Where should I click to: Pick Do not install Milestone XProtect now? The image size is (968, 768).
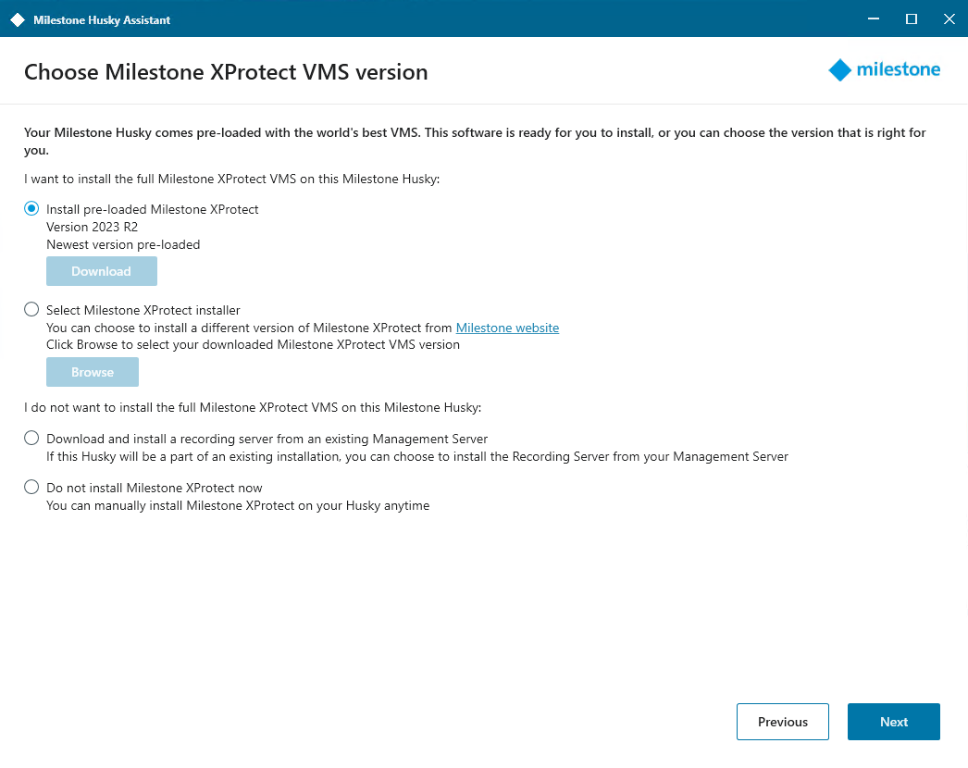tap(31, 488)
